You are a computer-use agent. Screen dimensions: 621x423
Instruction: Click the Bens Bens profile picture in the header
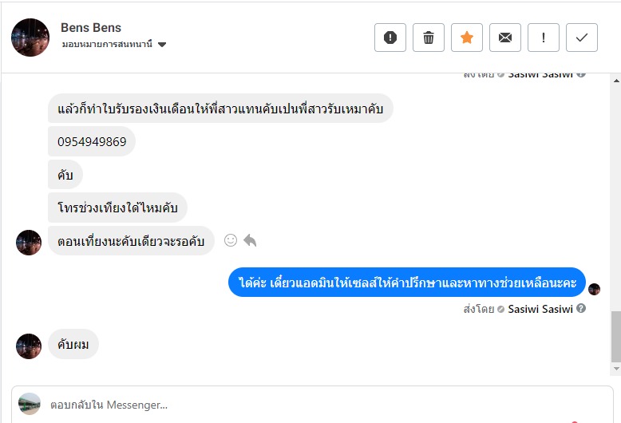[x=30, y=38]
